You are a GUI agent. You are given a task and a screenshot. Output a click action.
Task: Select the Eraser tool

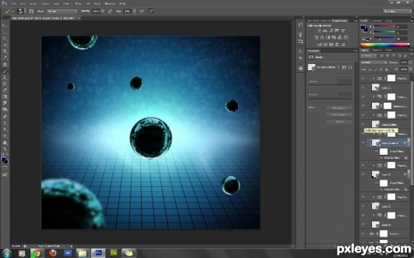point(5,90)
